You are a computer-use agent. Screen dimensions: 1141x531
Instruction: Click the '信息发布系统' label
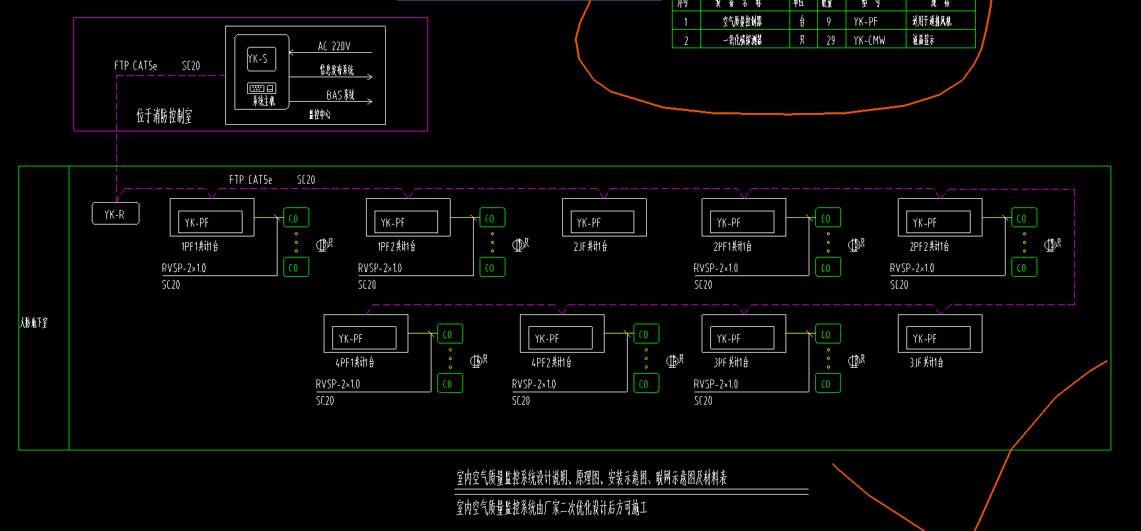(337, 70)
